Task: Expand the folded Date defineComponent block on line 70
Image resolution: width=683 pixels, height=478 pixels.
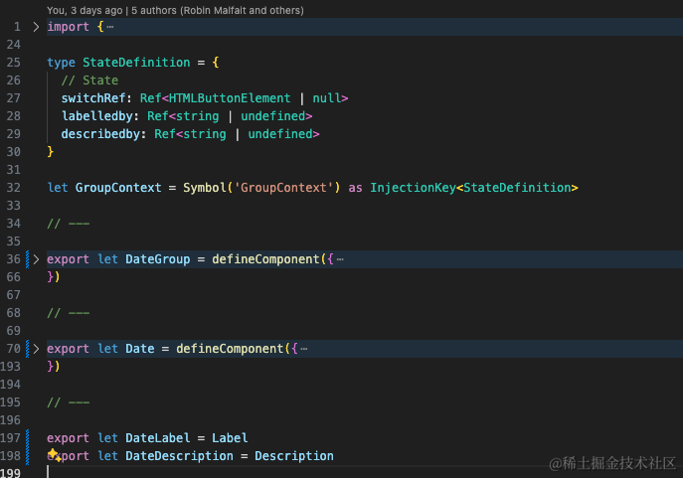Action: click(36, 349)
